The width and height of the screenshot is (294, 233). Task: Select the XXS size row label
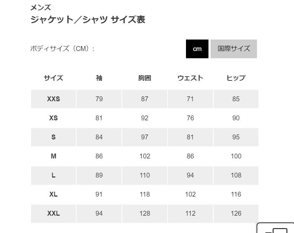53,99
